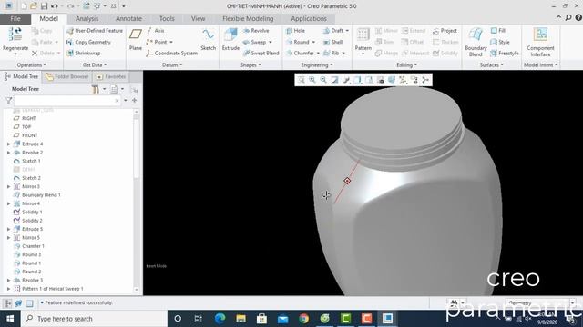Open the Style surface tool
The width and height of the screenshot is (583, 327).
click(x=500, y=43)
